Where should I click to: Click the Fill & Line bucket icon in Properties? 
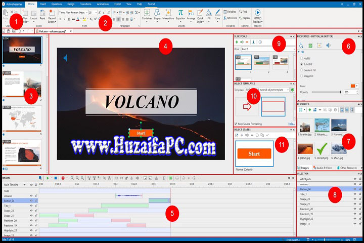[x=301, y=46]
